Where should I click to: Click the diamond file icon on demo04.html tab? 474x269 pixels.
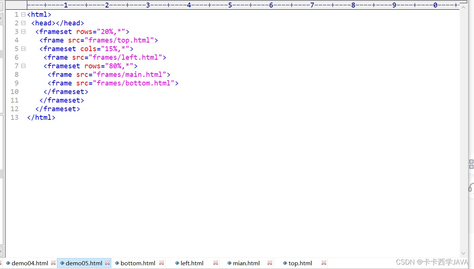[7, 263]
